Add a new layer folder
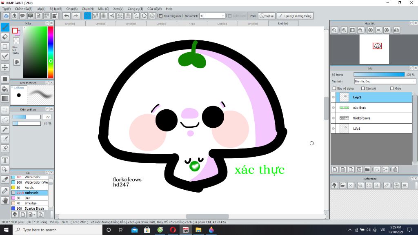418x235 pixels. click(367, 169)
